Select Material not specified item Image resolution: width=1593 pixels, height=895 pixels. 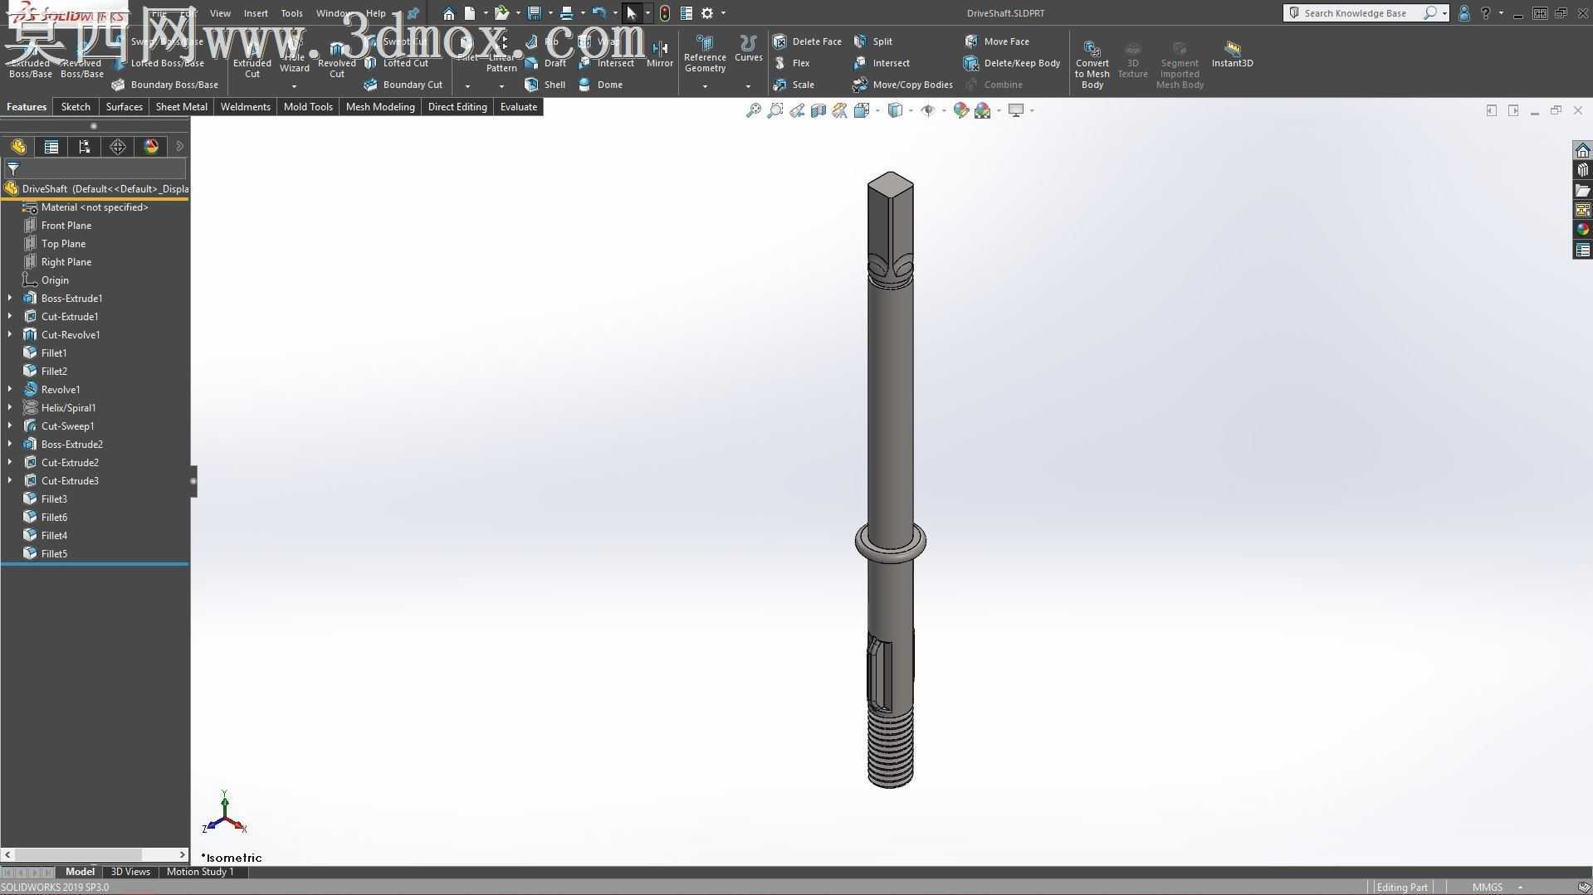tap(95, 207)
